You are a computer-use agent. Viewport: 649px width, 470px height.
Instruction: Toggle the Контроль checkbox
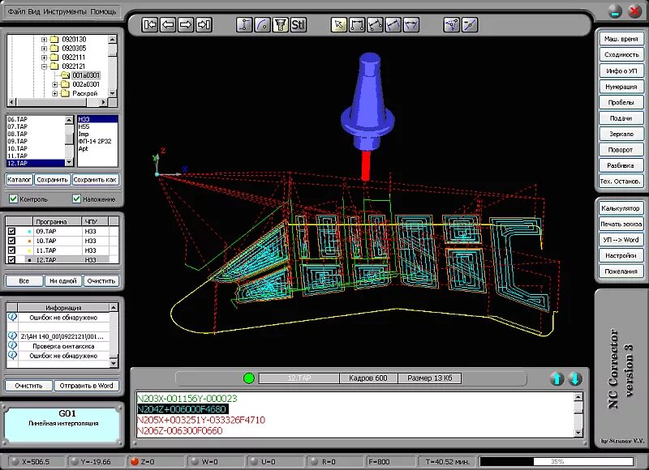13,199
